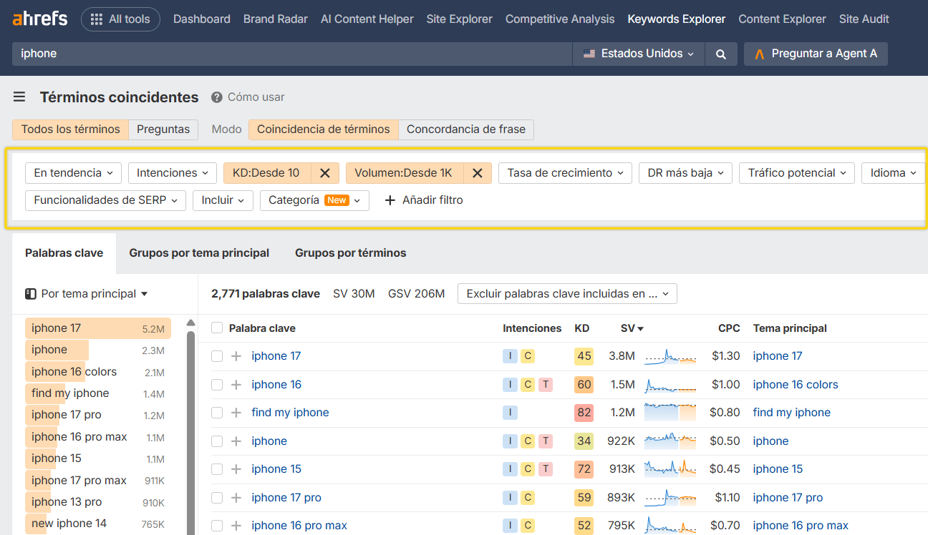Click the plus icon next to find my iphone
Viewport: 928px width, 535px height.
point(236,413)
